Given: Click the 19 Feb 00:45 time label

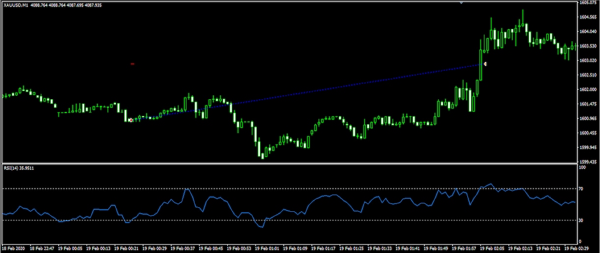Looking at the screenshot, I should pyautogui.click(x=211, y=248).
